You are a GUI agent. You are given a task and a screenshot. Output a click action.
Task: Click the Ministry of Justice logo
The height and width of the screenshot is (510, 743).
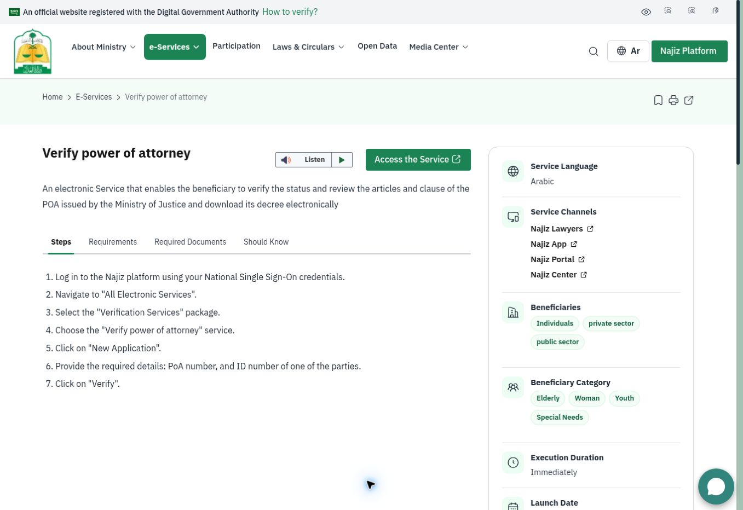coord(33,51)
